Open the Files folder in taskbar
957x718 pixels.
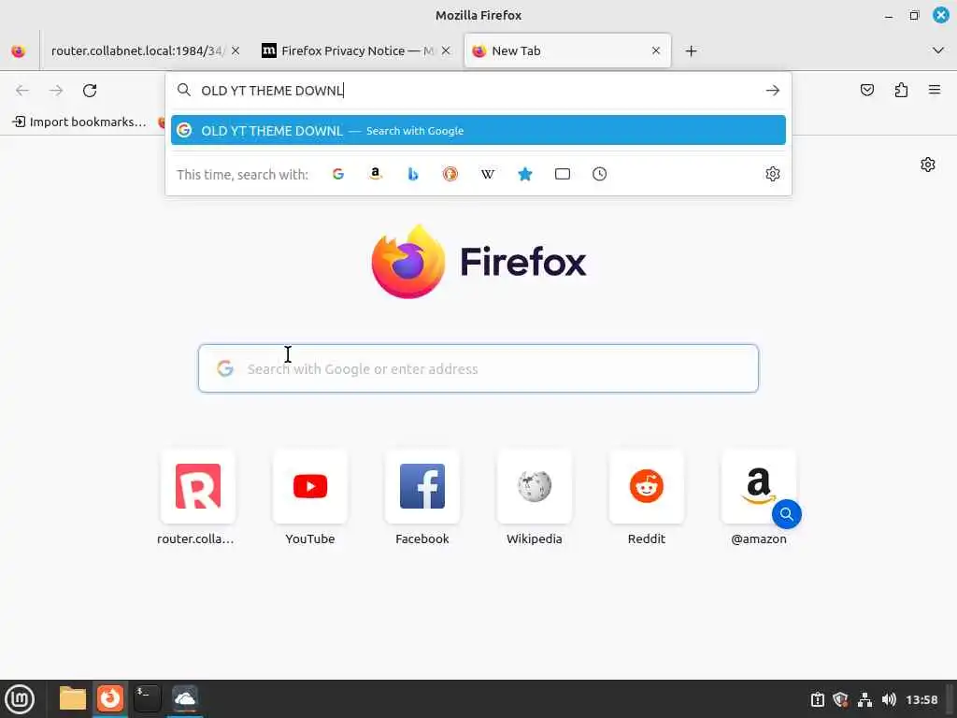(73, 698)
